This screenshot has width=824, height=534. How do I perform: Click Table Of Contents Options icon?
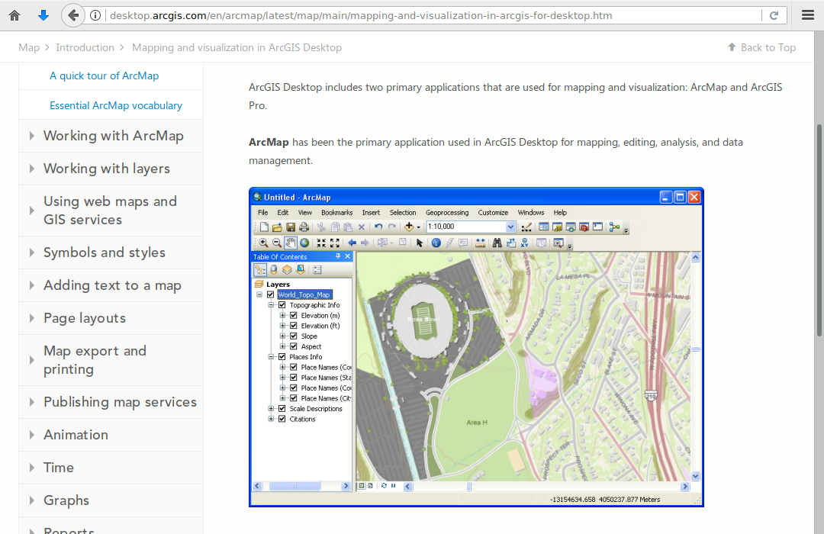pos(317,269)
